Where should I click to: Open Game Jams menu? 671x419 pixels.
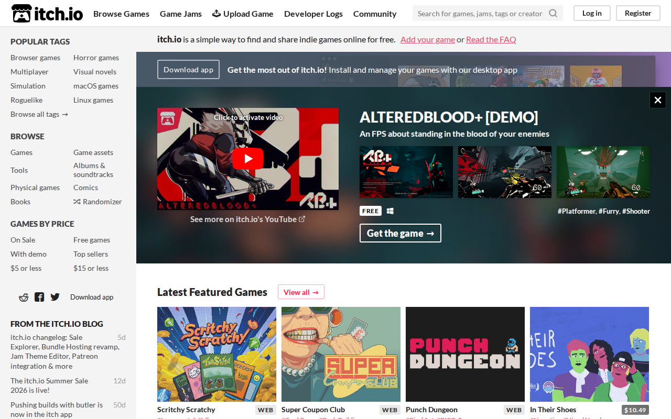click(x=181, y=14)
